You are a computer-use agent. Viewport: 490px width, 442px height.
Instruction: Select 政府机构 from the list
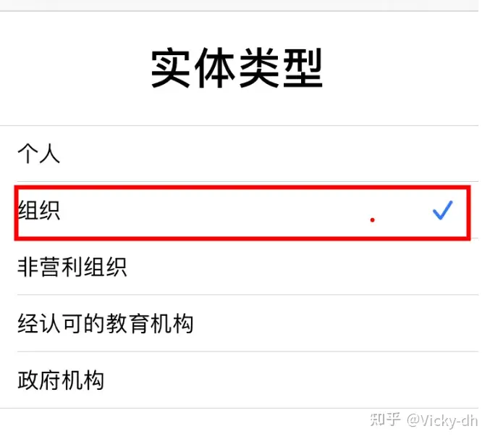tap(62, 380)
